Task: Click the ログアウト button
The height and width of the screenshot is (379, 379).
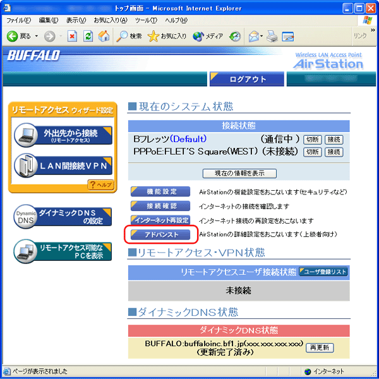Action: 247,79
